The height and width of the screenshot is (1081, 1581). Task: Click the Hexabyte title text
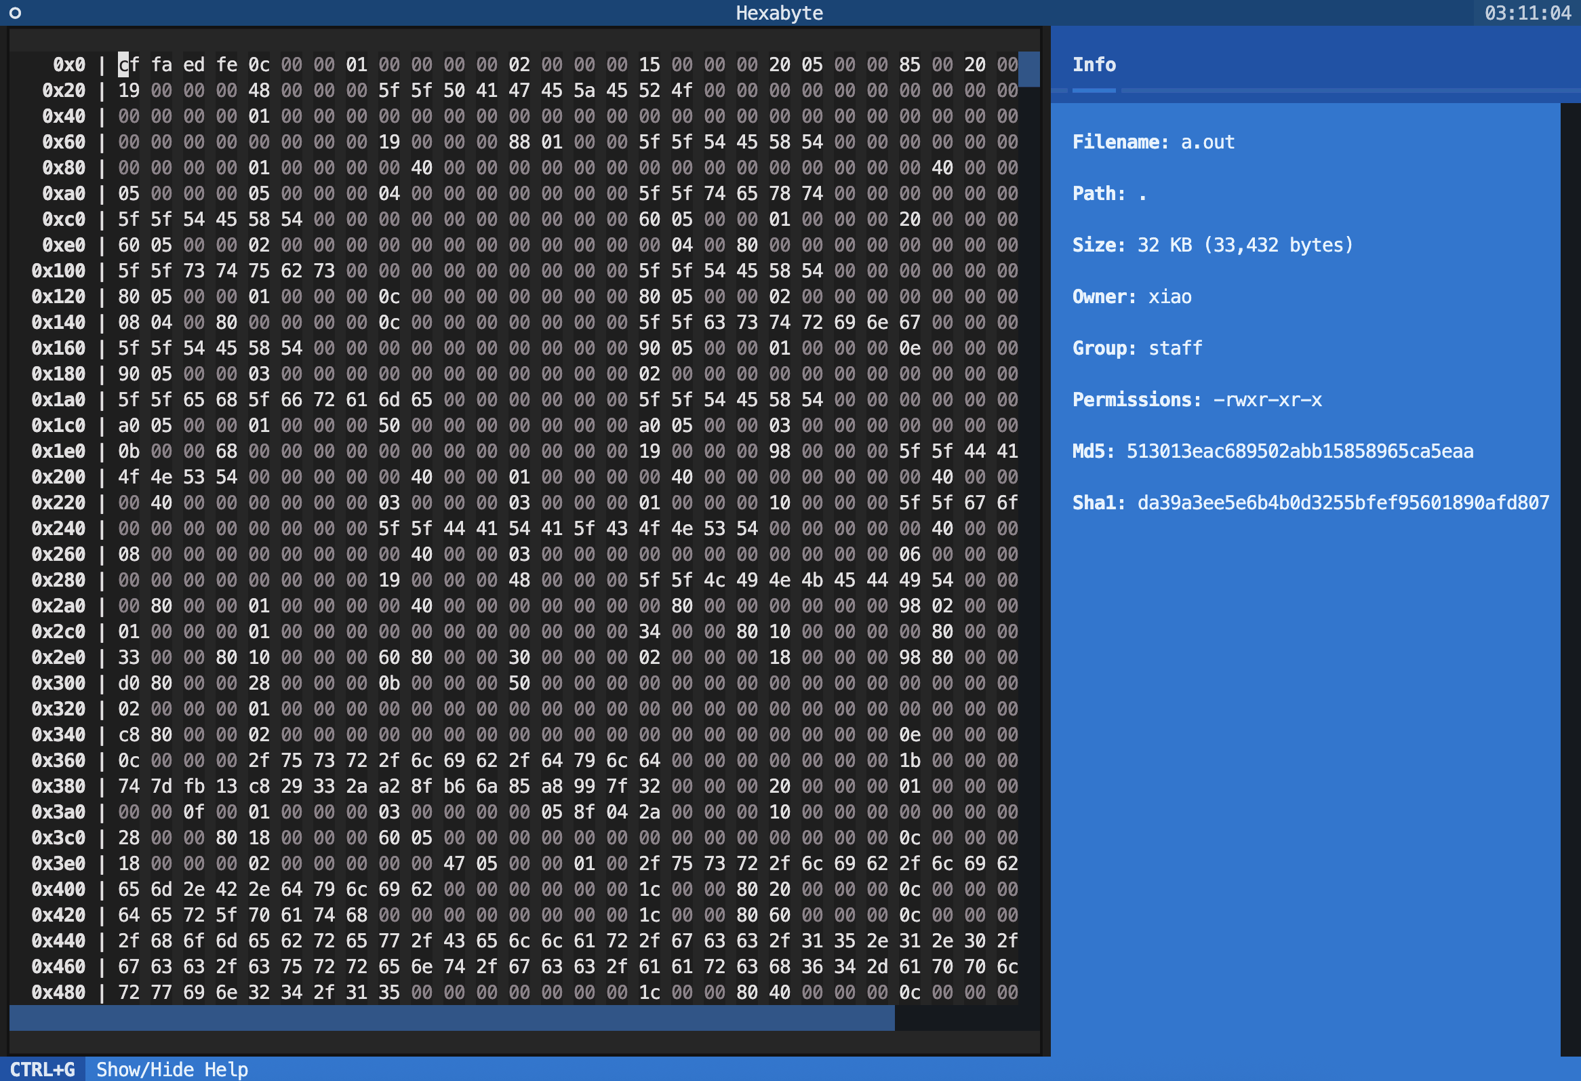779,13
